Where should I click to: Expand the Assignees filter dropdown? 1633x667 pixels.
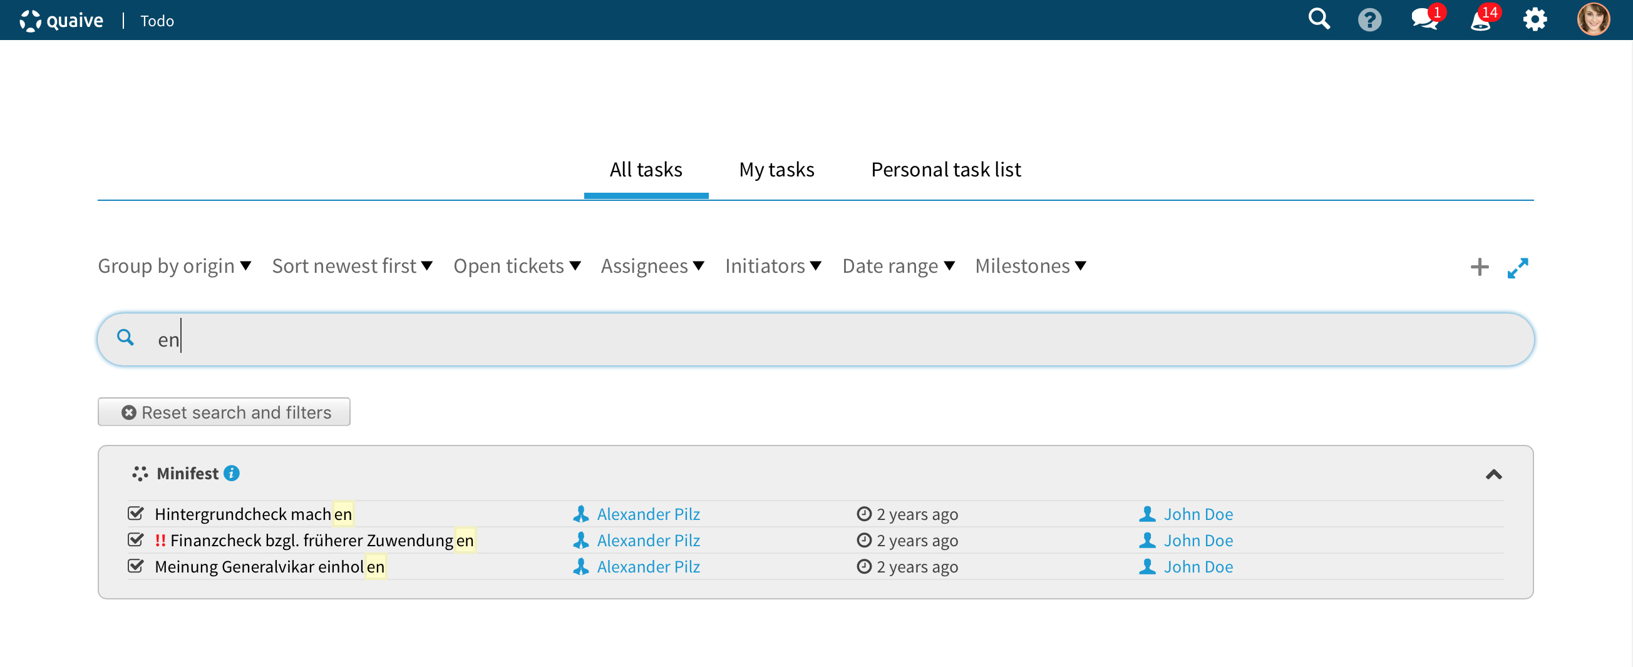coord(652,266)
